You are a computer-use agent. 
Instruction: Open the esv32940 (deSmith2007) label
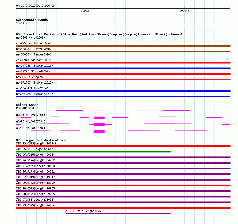click(34, 60)
